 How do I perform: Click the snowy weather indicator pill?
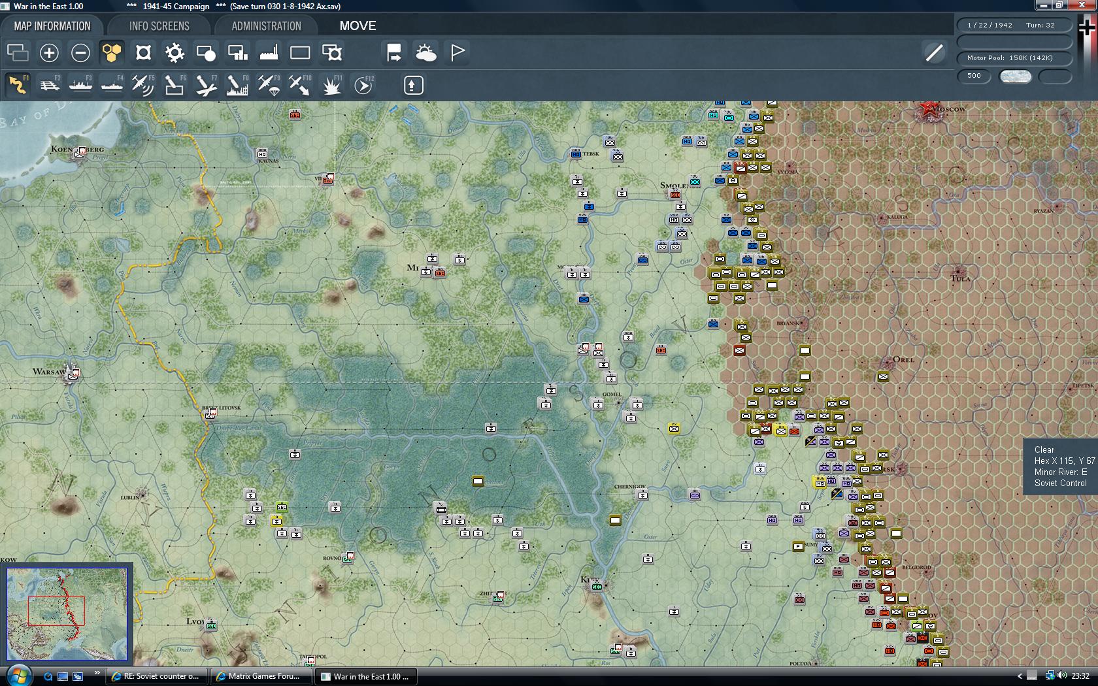click(1016, 76)
